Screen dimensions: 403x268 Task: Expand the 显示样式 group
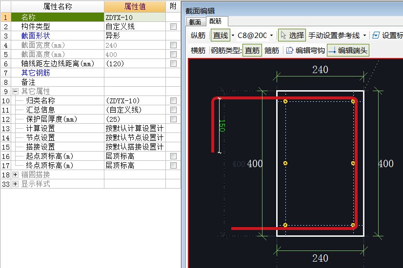point(16,184)
